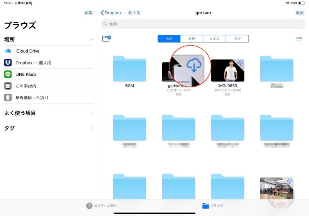
Task: Create a new folder
Action: [107, 38]
